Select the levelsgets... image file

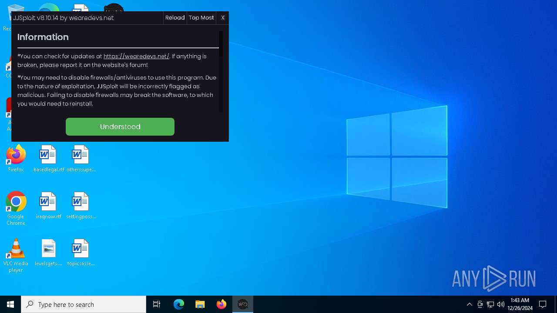(49, 253)
